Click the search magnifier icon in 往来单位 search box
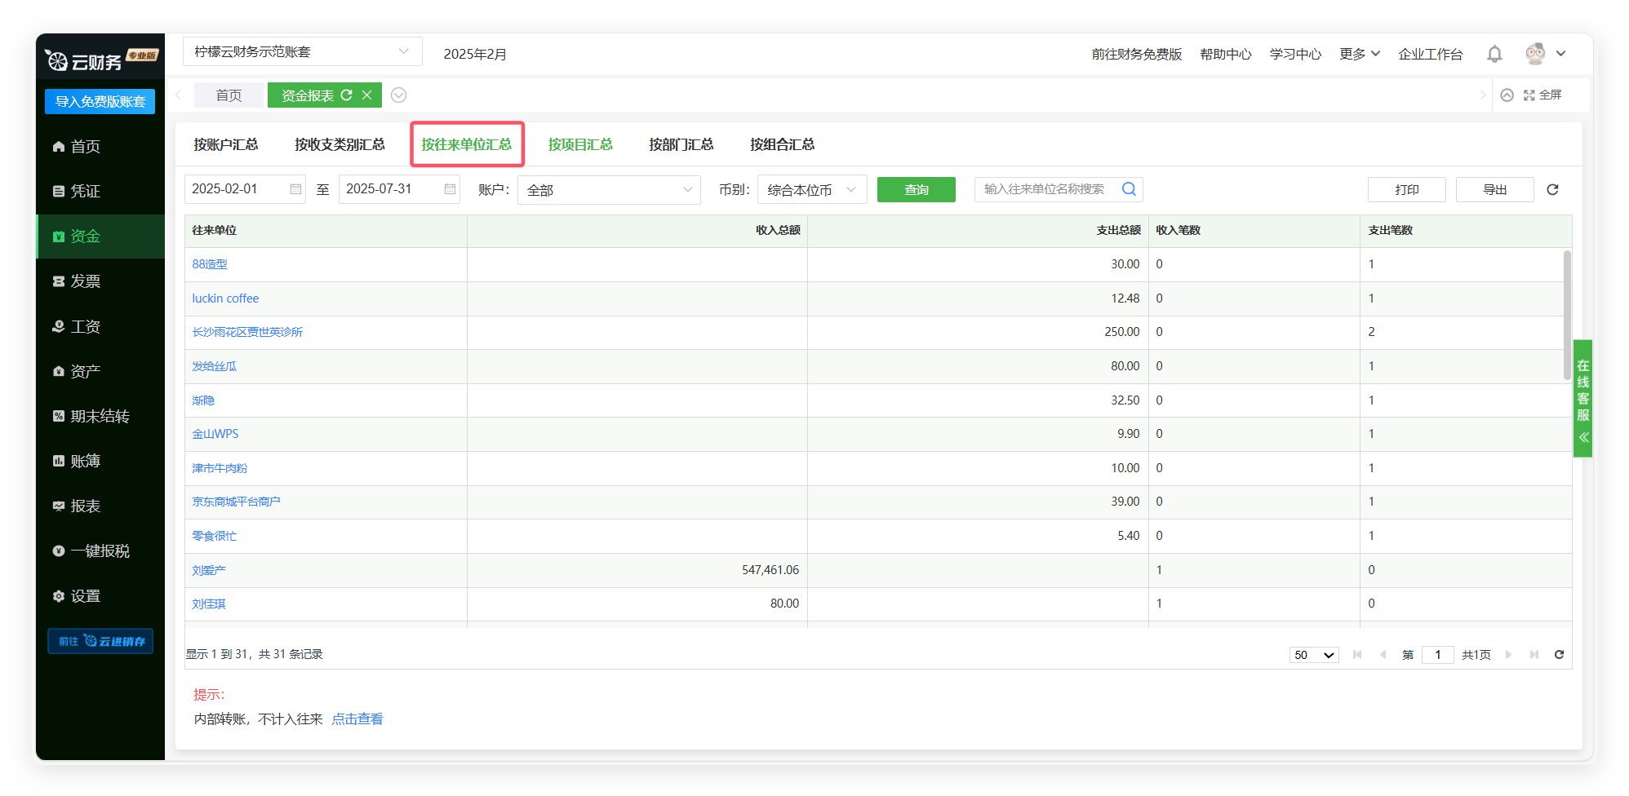The width and height of the screenshot is (1629, 796). [x=1129, y=189]
